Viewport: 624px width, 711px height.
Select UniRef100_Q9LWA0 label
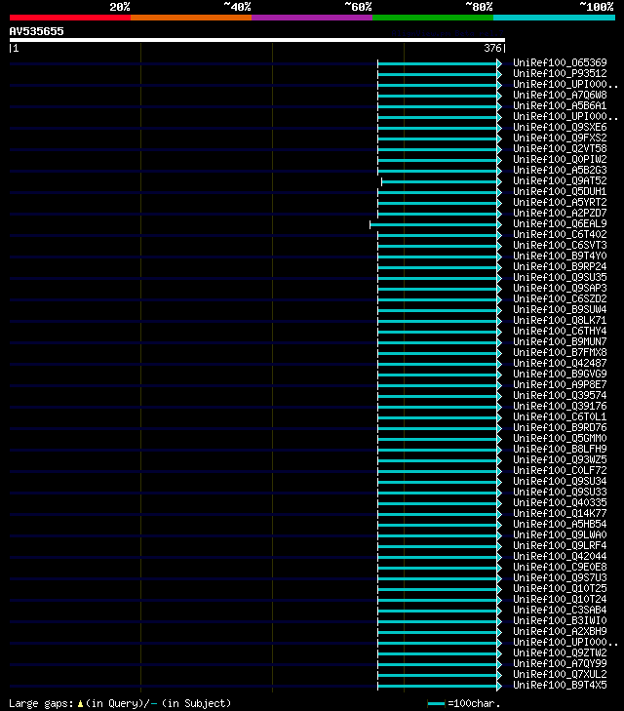point(560,535)
